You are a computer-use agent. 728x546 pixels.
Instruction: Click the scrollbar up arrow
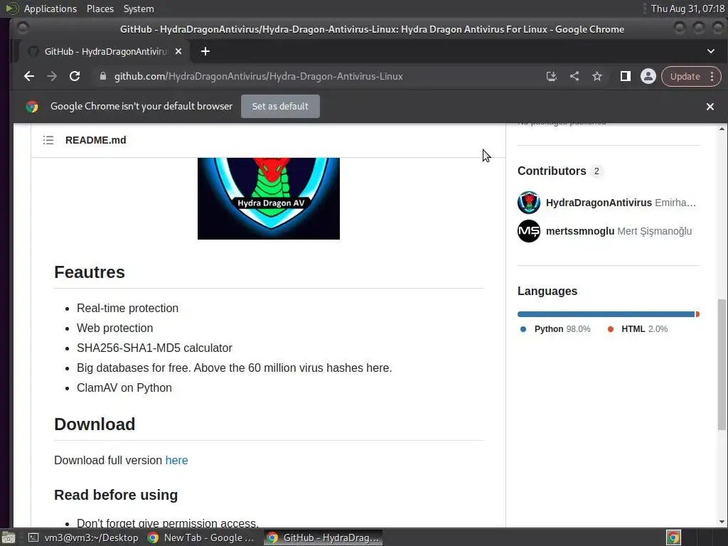pyautogui.click(x=722, y=129)
